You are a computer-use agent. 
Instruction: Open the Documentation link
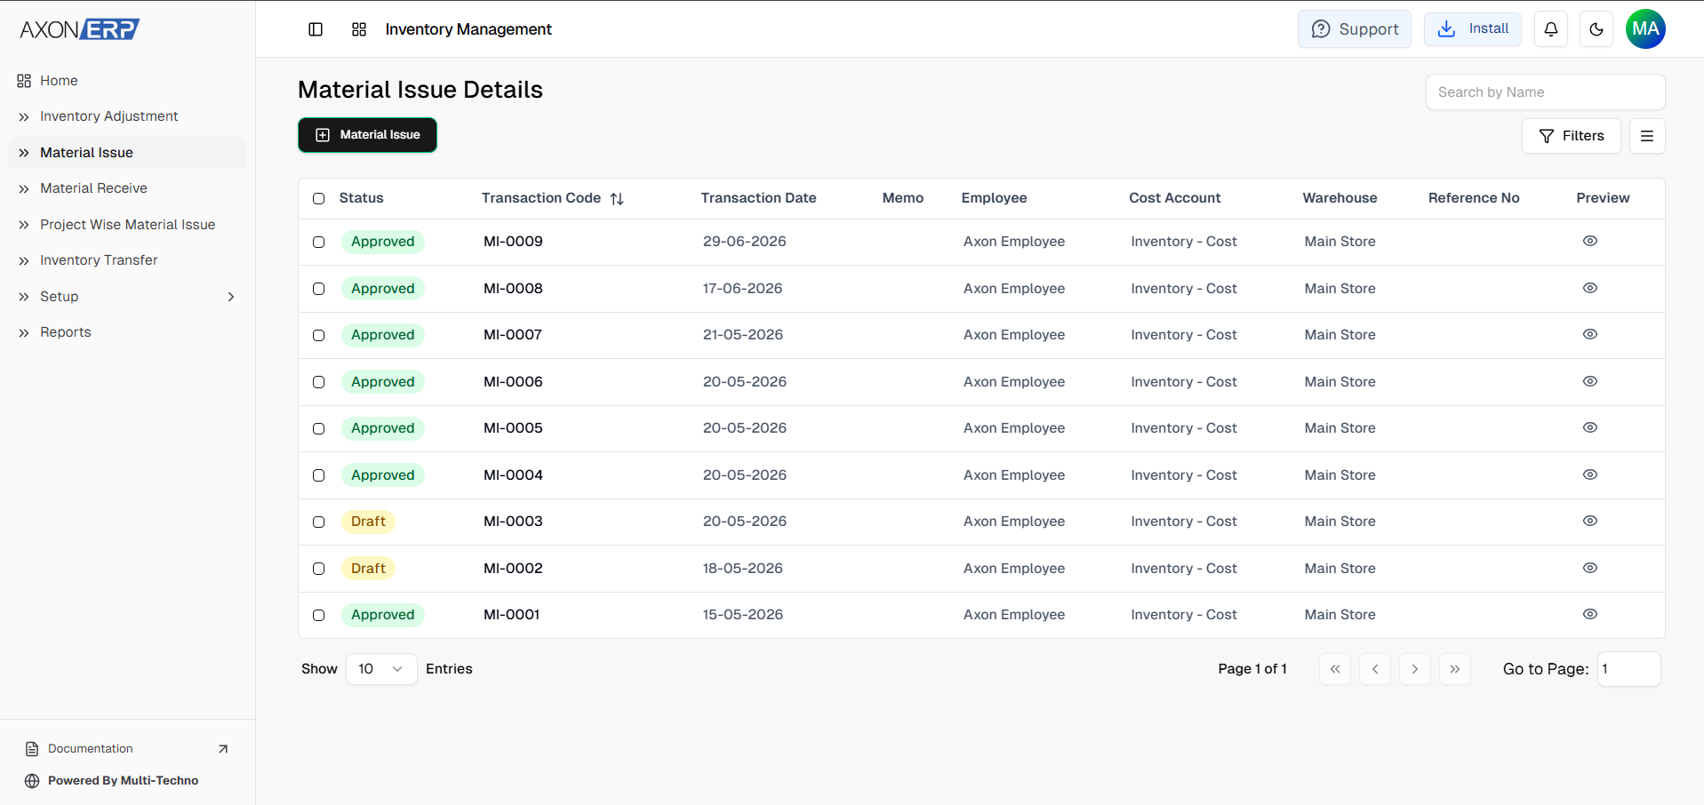(90, 749)
